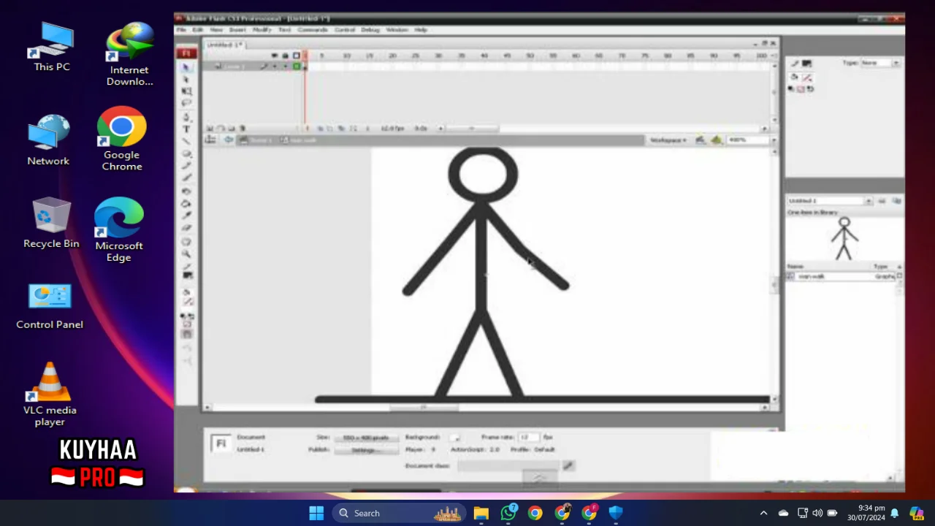The image size is (935, 526).
Task: Open the Workspace dropdown
Action: pos(668,140)
